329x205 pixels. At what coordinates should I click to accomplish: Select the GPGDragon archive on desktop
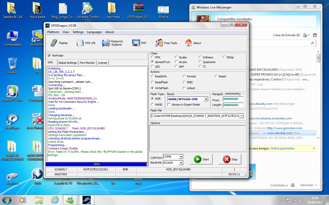click(x=138, y=11)
